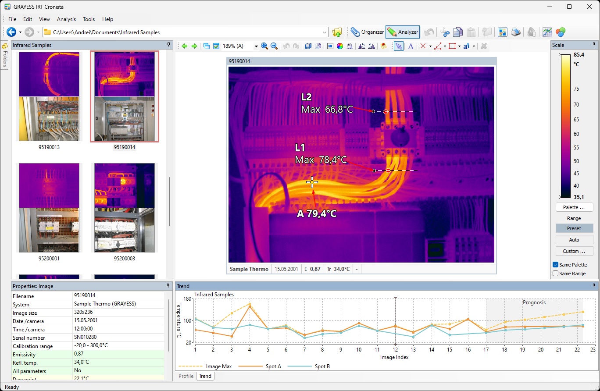Screen dimensions: 600x391
Task: Select the text label tool
Action: tap(467, 46)
